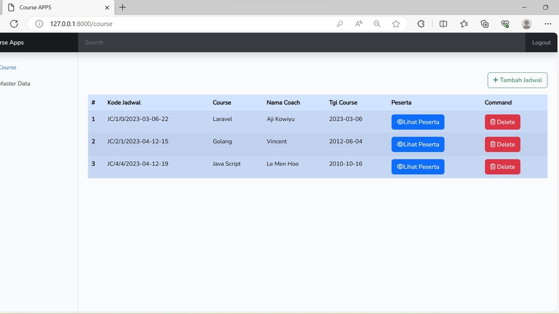This screenshot has width=559, height=314.
Task: Open the password manager key icon
Action: pos(339,24)
